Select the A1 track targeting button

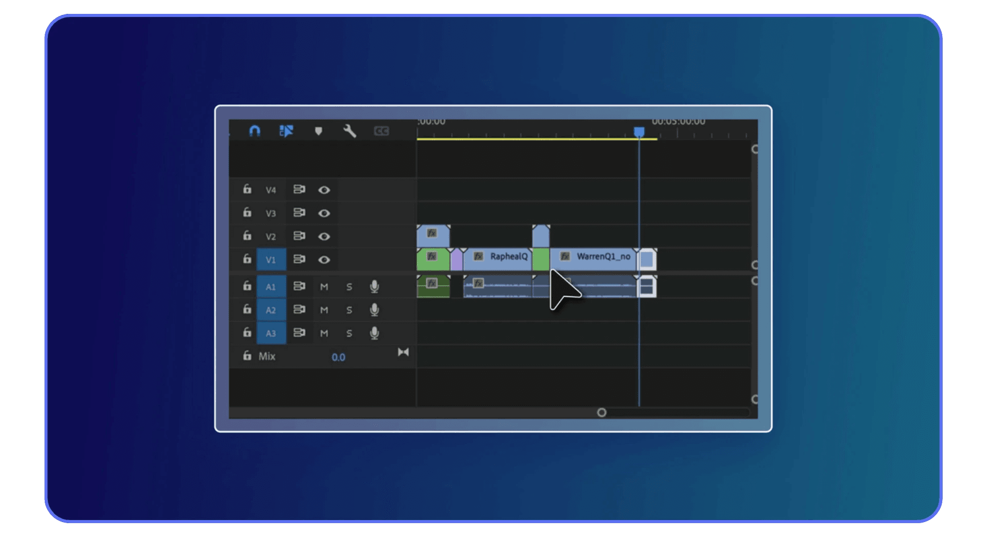(271, 286)
